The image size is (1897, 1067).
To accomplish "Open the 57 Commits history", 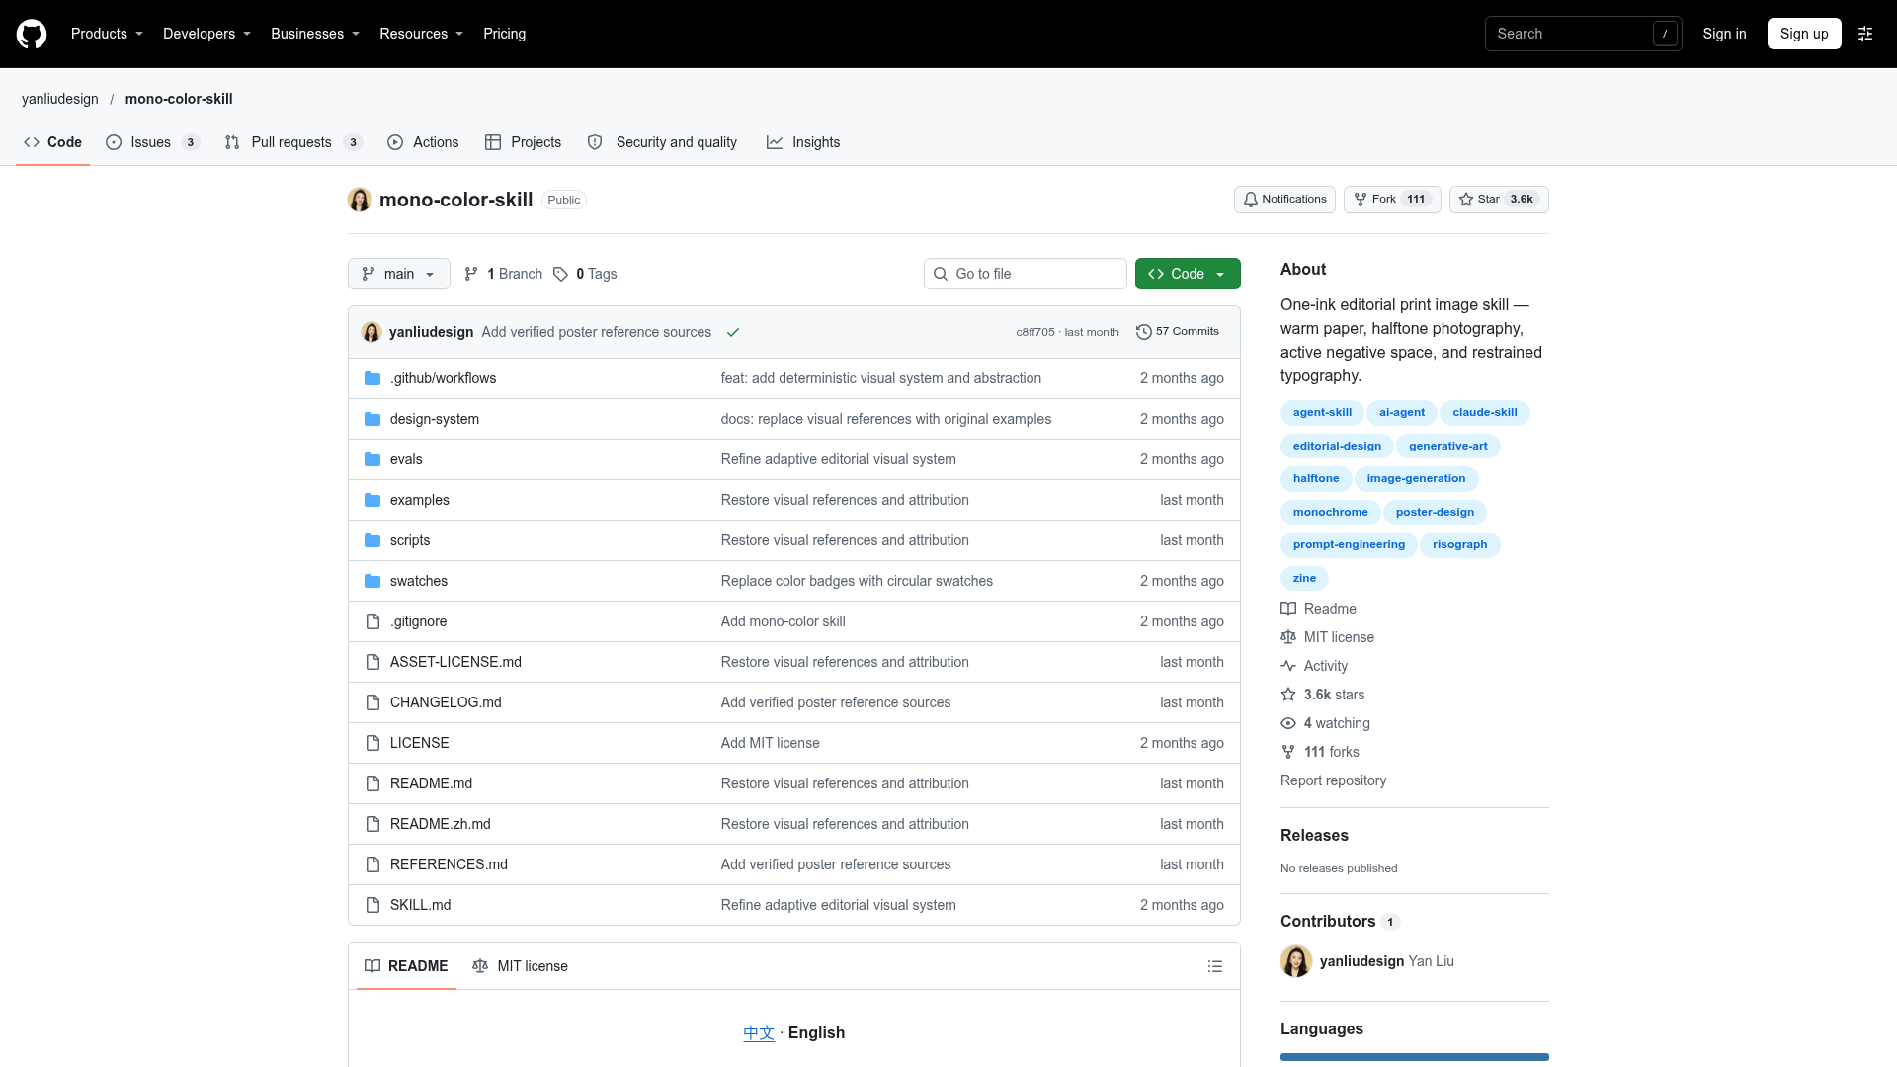I will tap(1178, 332).
